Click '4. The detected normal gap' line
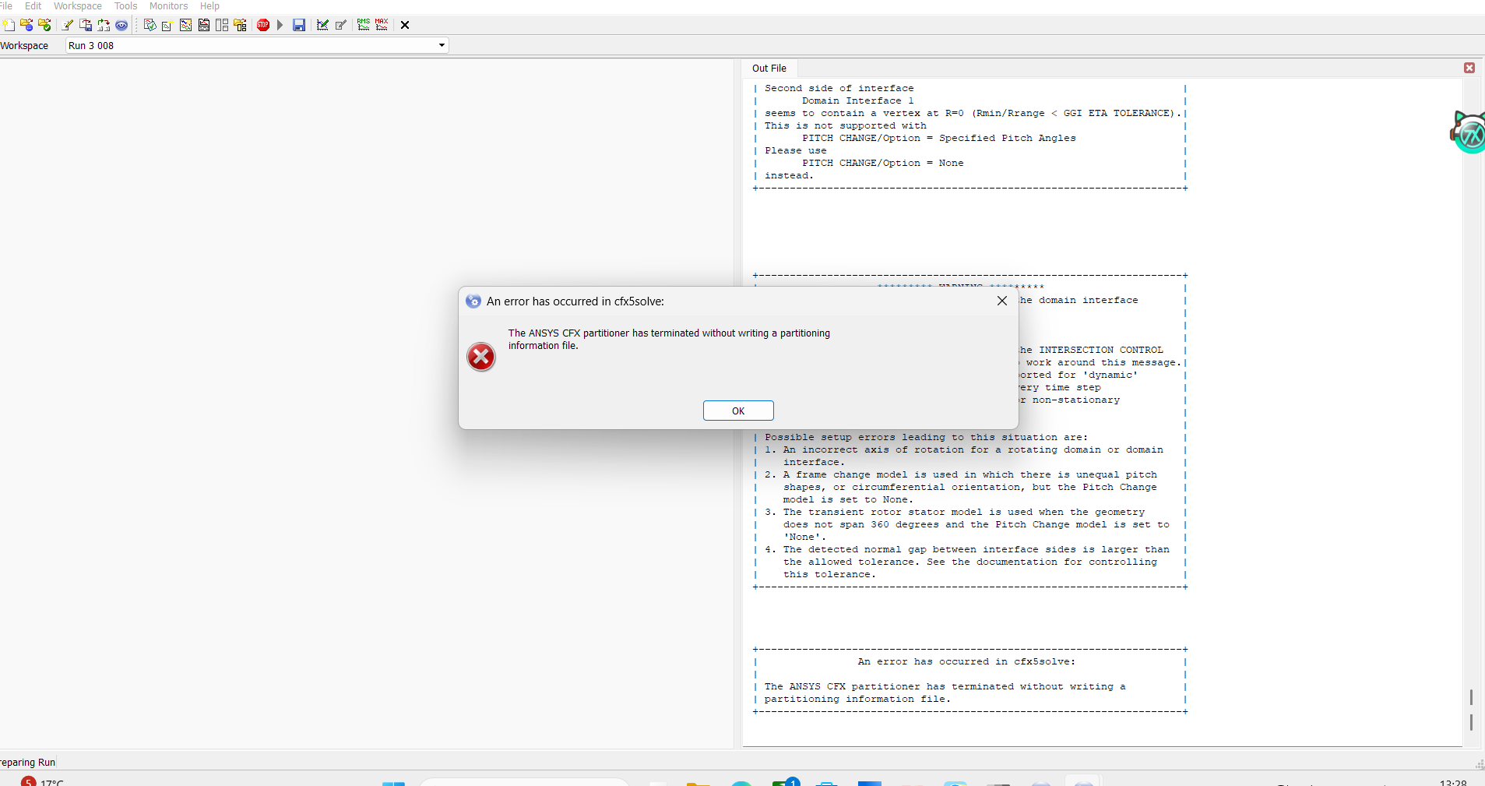Image resolution: width=1485 pixels, height=786 pixels. [x=966, y=549]
